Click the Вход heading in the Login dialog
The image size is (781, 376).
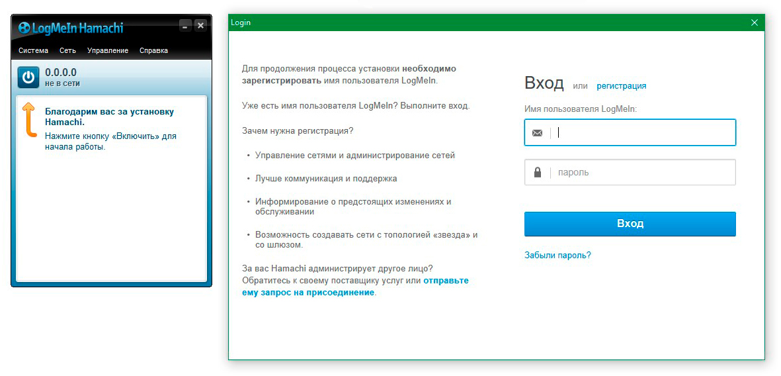coord(544,83)
